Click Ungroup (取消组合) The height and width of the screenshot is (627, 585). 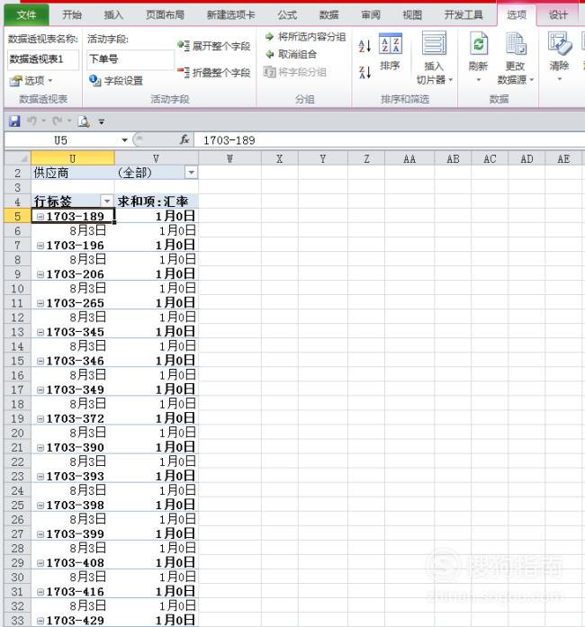tap(291, 54)
